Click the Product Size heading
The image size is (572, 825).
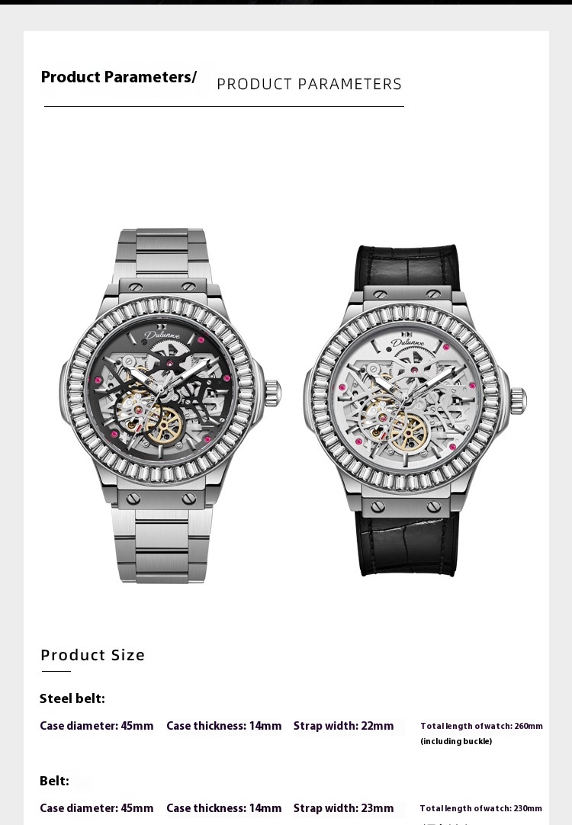pyautogui.click(x=92, y=655)
